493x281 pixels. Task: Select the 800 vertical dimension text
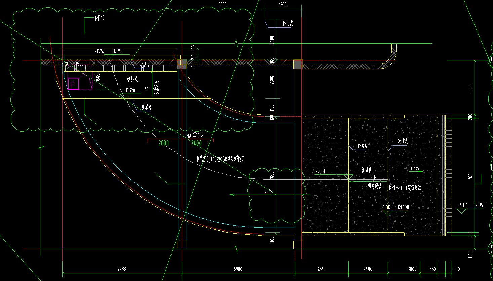click(470, 255)
